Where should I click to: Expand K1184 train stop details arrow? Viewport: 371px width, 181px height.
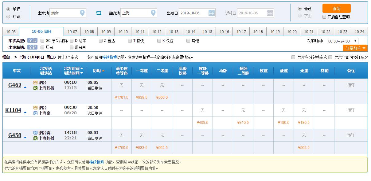tap(25, 113)
